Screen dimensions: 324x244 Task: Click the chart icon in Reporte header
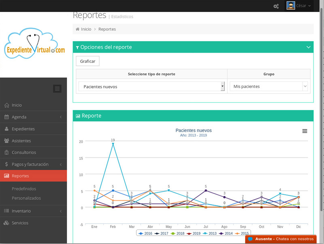[x=78, y=116]
